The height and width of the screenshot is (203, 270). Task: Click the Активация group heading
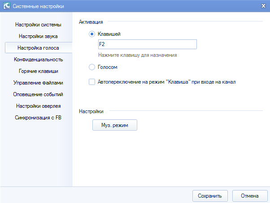(x=91, y=22)
